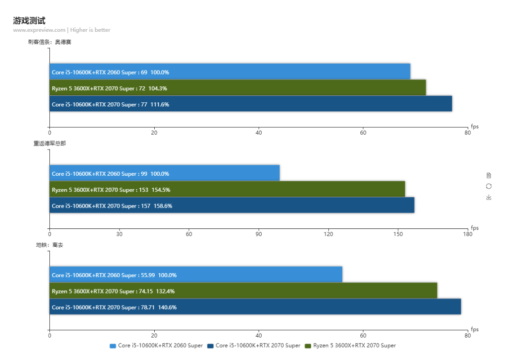Click the 重返德军总部 chart heading
The height and width of the screenshot is (362, 517).
[49, 144]
